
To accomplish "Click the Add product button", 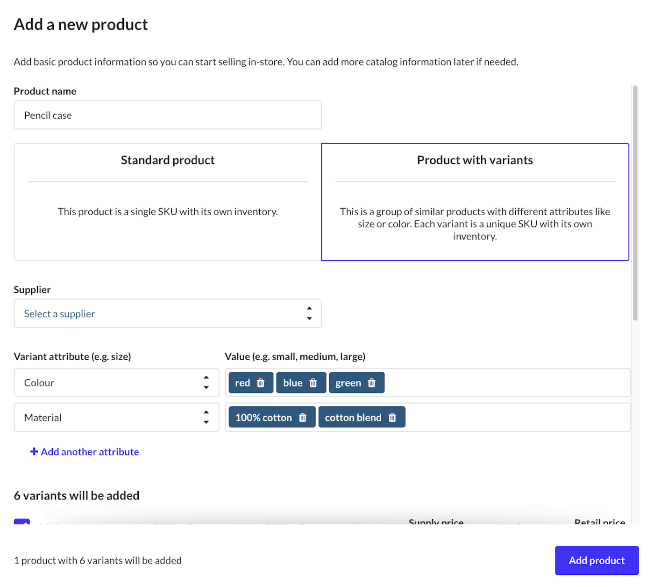I will click(597, 560).
